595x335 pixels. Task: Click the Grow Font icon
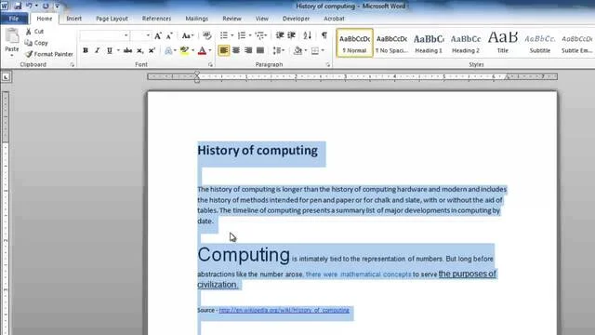click(x=158, y=35)
